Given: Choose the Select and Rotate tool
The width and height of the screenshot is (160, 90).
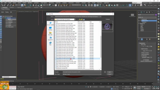Looking at the screenshot, I should [x=36, y=5].
